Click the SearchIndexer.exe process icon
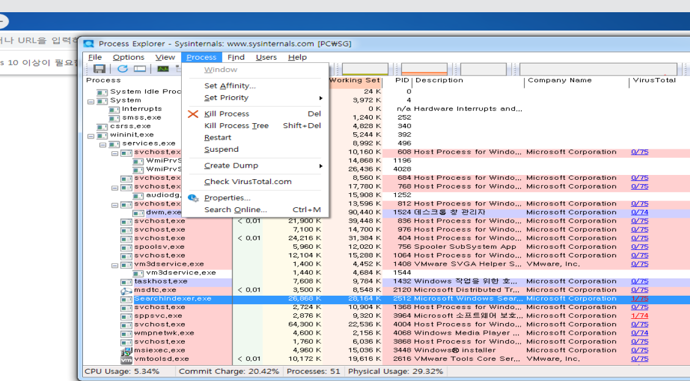 click(126, 299)
